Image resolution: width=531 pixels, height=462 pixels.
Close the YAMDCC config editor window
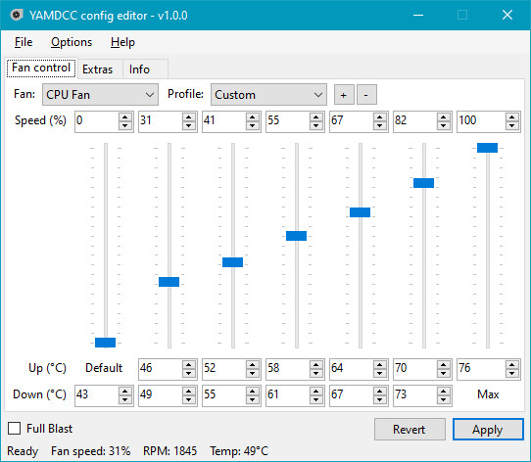pyautogui.click(x=507, y=15)
